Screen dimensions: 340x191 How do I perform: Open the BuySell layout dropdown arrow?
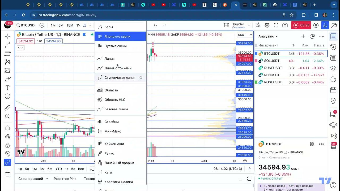(249, 25)
